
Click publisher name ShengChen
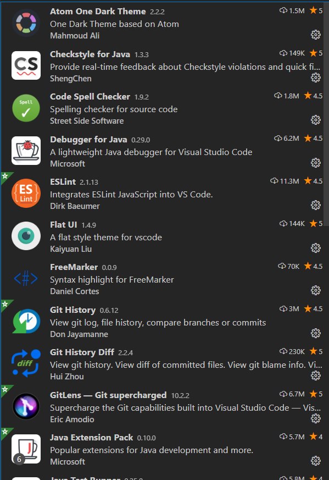(x=71, y=79)
